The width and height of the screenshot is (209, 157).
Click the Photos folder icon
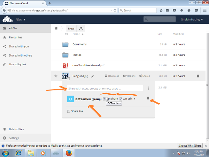65,55
